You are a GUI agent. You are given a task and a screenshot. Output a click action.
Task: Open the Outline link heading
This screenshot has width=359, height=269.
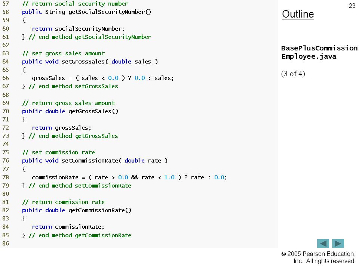(298, 14)
